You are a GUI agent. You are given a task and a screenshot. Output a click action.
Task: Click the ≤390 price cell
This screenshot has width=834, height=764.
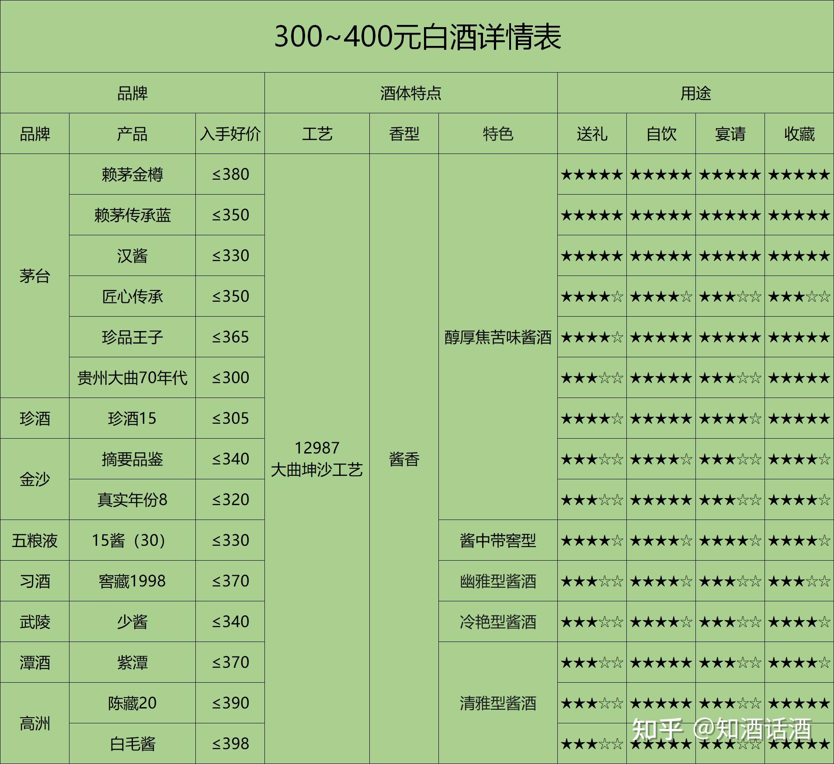[230, 703]
